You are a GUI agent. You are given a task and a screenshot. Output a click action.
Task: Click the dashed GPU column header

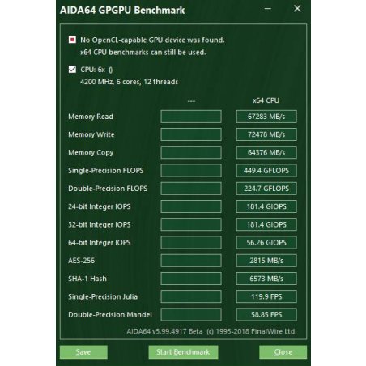tap(191, 101)
